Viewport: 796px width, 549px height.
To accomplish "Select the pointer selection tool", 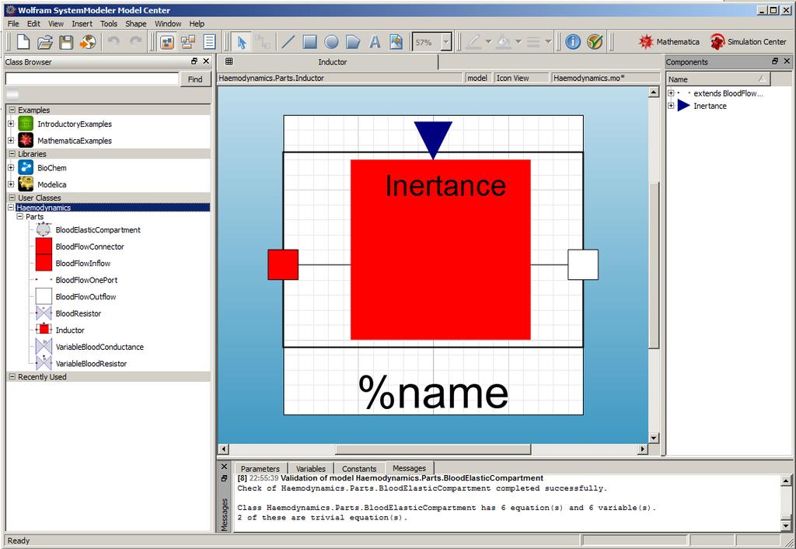I will [242, 42].
